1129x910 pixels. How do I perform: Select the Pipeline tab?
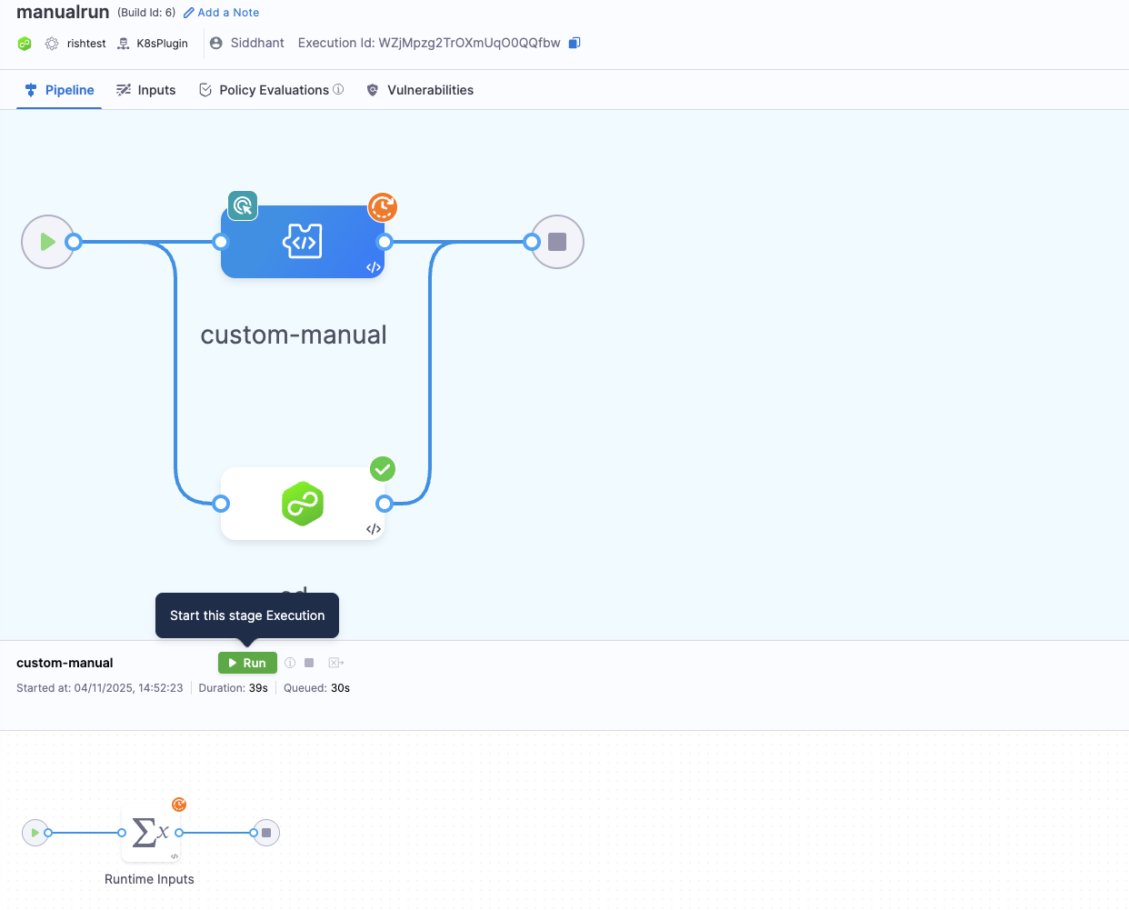(x=59, y=90)
